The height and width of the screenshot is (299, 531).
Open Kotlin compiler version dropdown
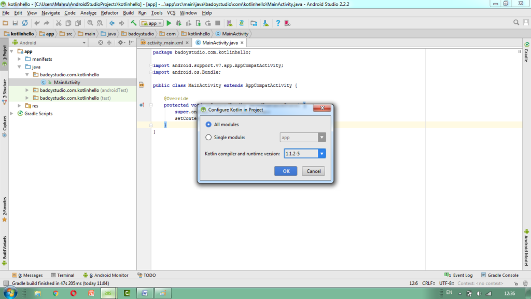tap(322, 154)
